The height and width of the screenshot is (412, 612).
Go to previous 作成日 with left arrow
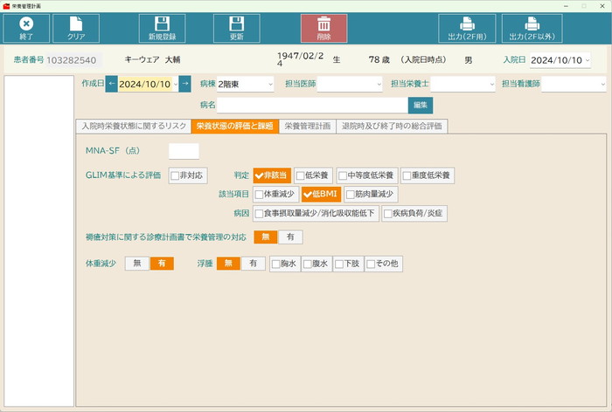[x=112, y=85]
